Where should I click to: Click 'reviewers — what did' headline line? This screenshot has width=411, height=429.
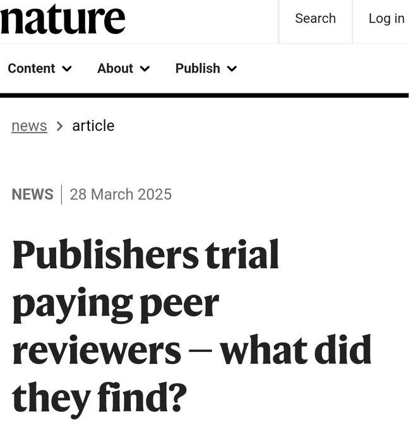point(193,351)
